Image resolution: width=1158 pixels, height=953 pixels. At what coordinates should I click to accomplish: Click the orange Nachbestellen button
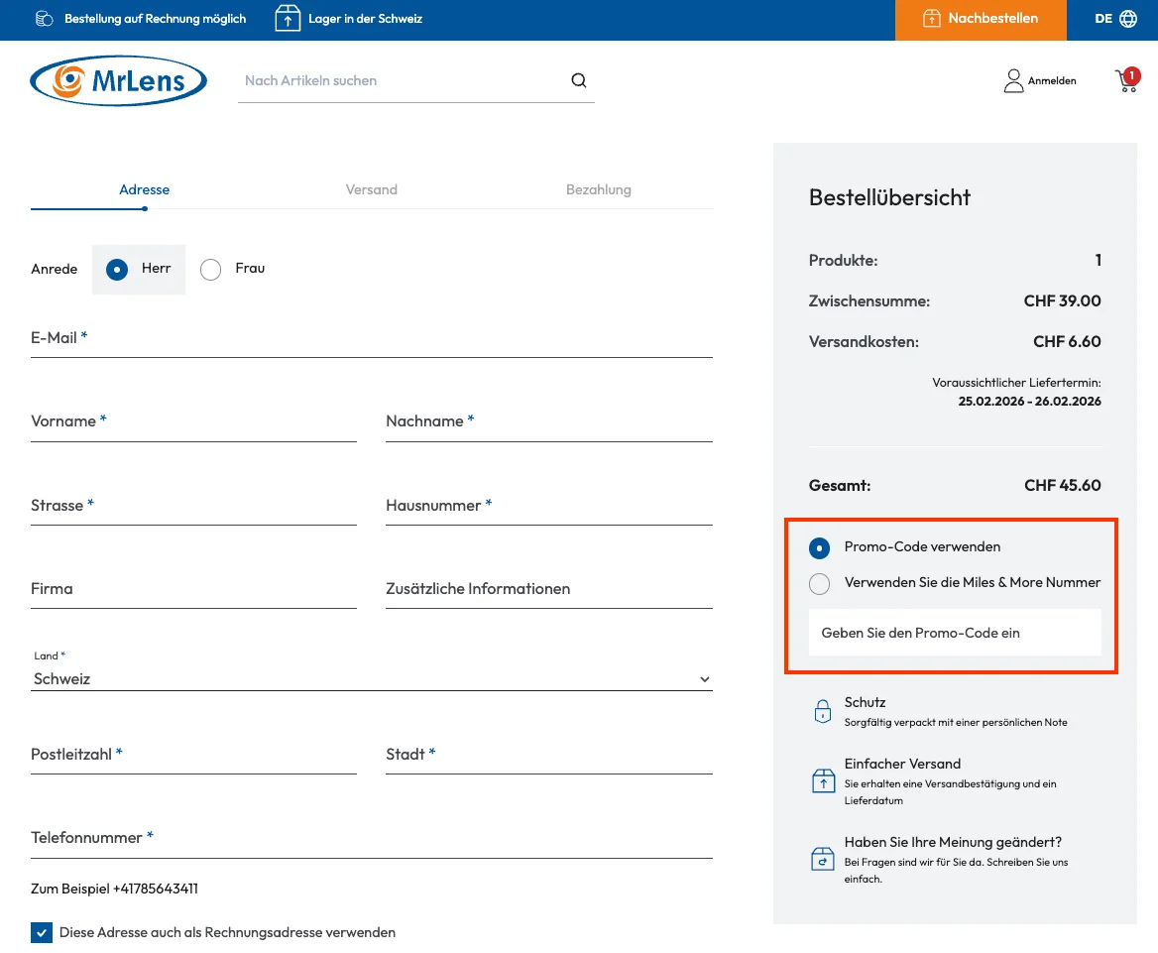(x=981, y=20)
